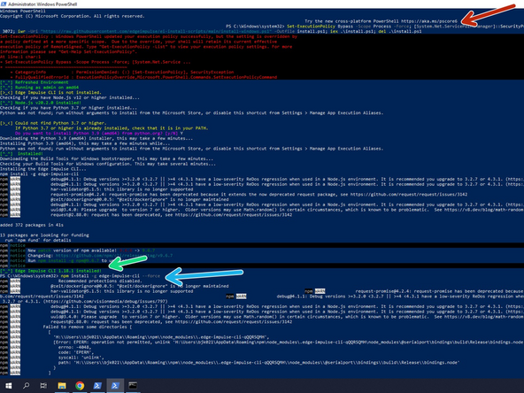This screenshot has height=393, width=524.
Task: Click the 'path:' line ending in bindings.node
Action: (258, 363)
